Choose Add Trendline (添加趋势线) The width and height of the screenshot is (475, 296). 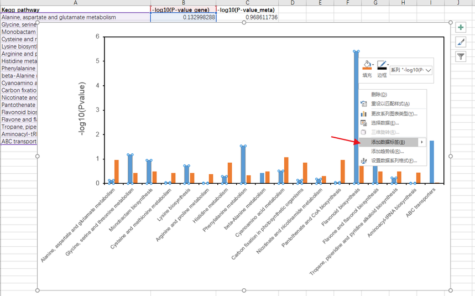coord(388,152)
